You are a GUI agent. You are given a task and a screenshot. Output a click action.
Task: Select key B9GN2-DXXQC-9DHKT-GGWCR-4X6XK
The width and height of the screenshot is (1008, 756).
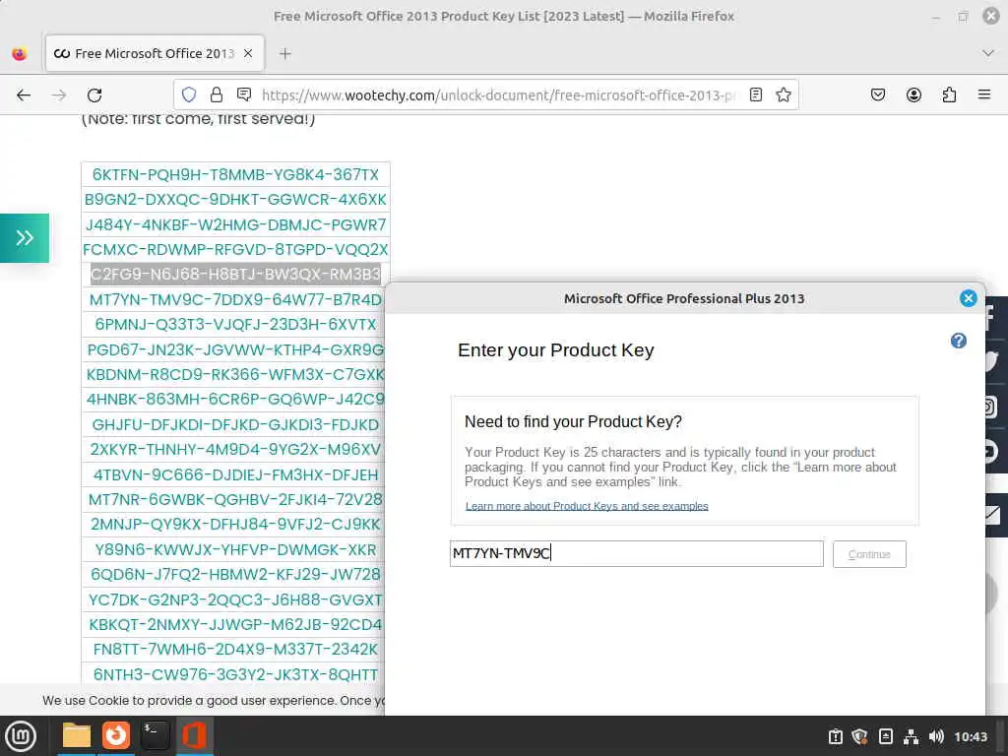235,199
